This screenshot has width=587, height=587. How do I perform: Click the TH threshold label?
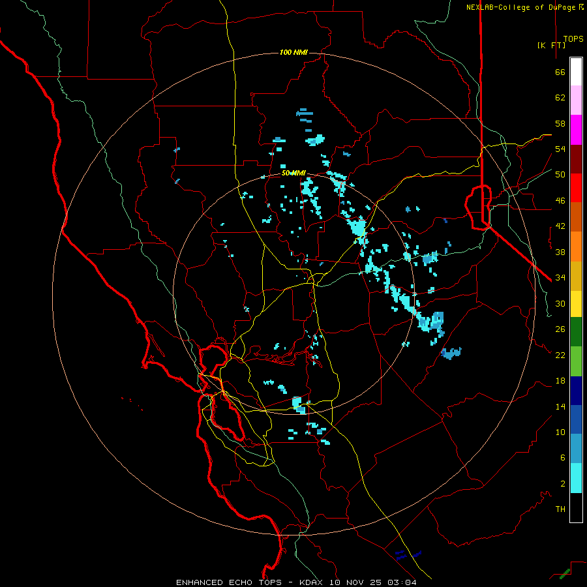(x=560, y=509)
